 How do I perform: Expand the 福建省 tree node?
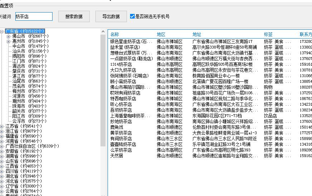pos(1,136)
